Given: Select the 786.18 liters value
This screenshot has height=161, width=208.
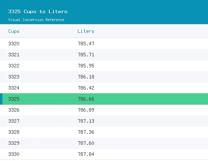Looking at the screenshot, I should pyautogui.click(x=86, y=77).
